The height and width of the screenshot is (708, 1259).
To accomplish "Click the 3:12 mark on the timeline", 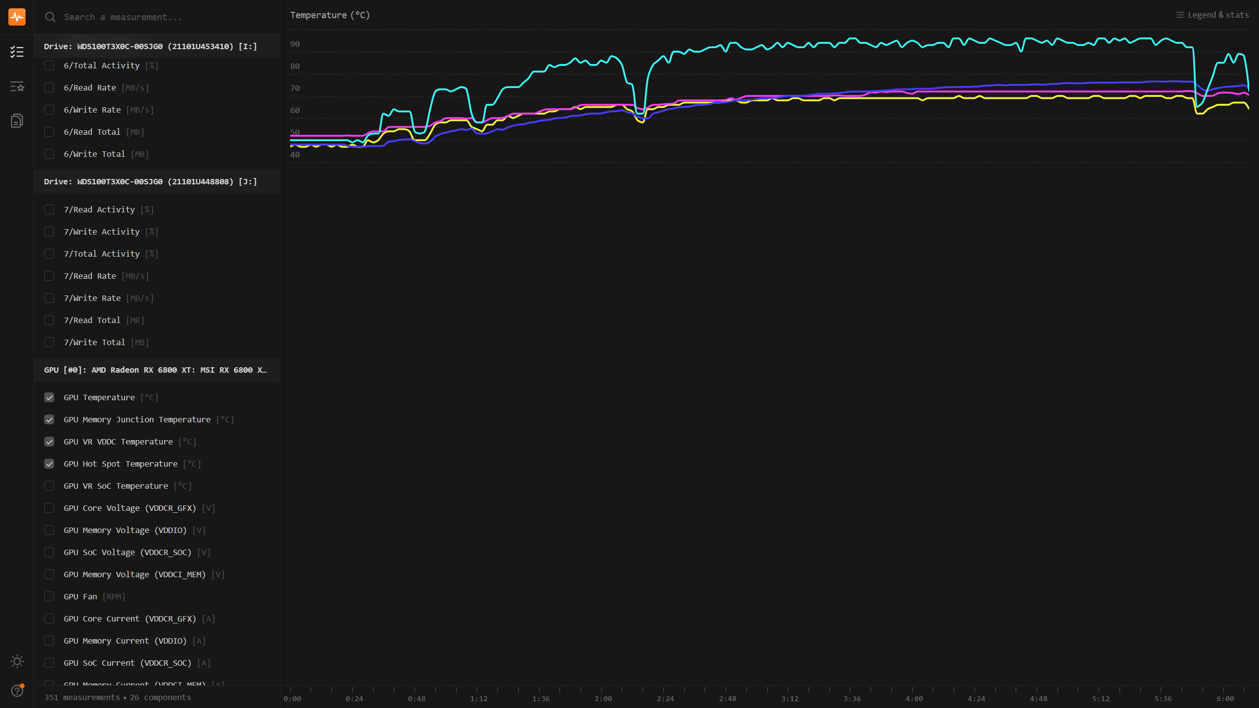I will 790,699.
